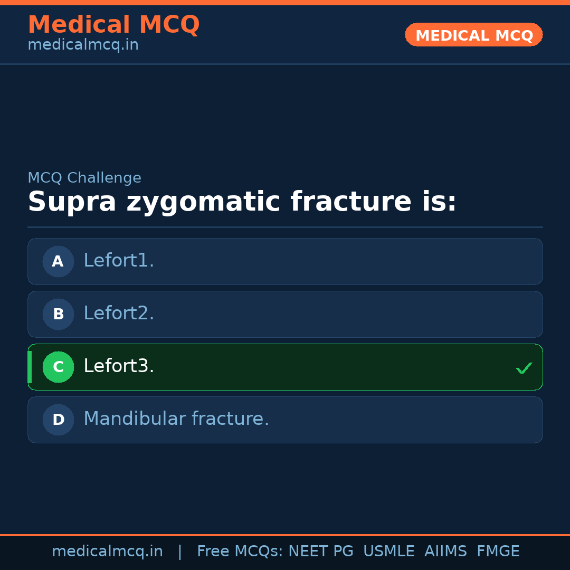Select answer option Mandibular fracture
Viewport: 570px width, 570px height.
coord(285,420)
